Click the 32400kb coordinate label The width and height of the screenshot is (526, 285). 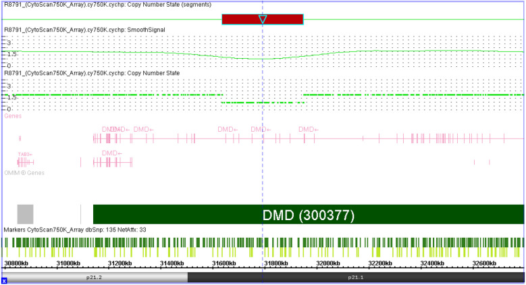(x=432, y=263)
